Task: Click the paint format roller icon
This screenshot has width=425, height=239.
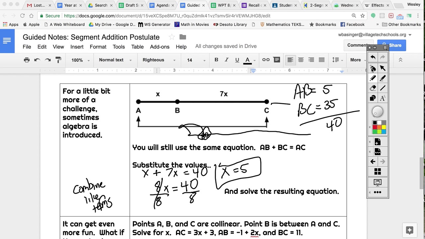Action: 58,60
